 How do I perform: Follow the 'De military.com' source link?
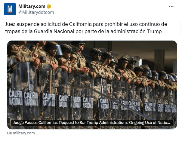(21, 133)
